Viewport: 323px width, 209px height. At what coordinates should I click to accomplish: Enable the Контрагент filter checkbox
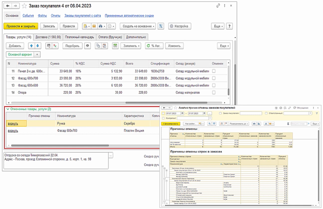click(x=164, y=118)
